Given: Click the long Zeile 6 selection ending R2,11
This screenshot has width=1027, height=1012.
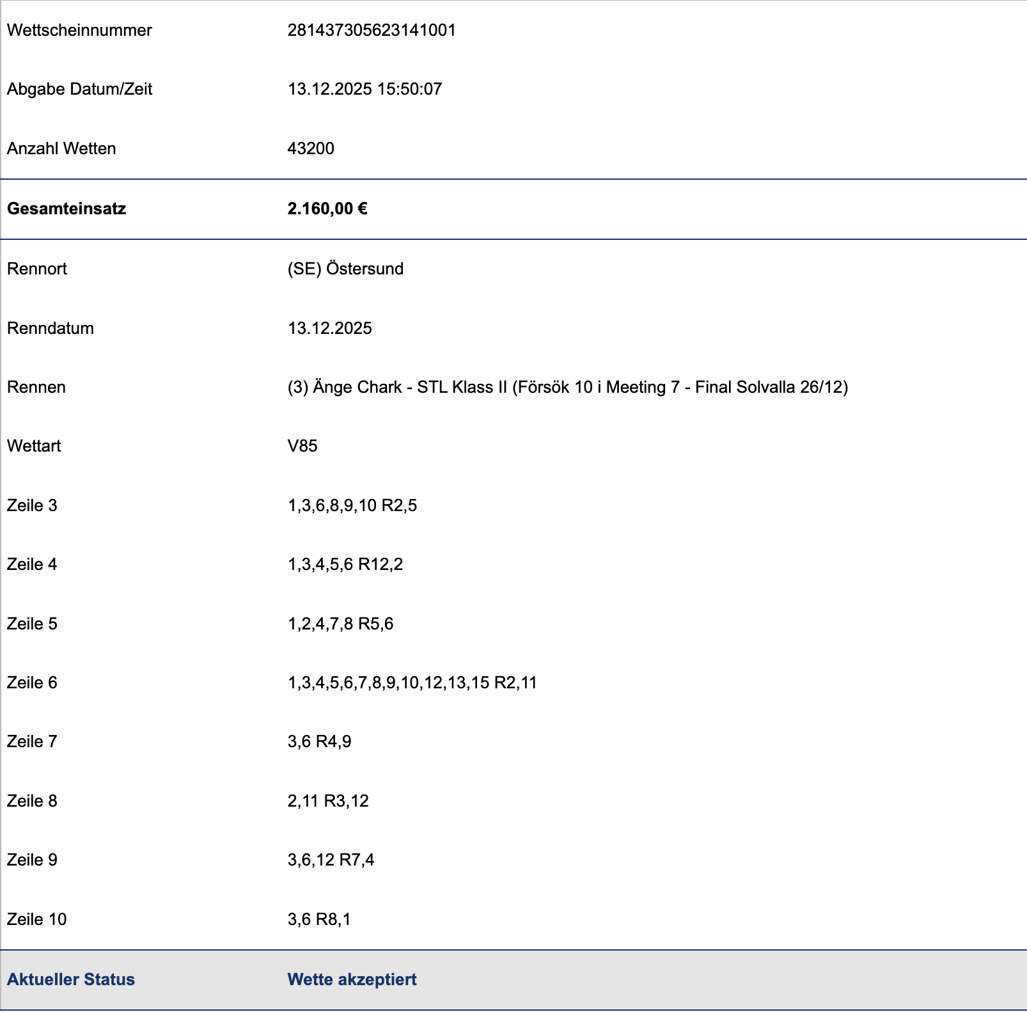Looking at the screenshot, I should (412, 683).
